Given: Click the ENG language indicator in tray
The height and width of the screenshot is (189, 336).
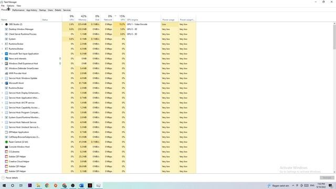Looking at the screenshot, I should [312, 185].
